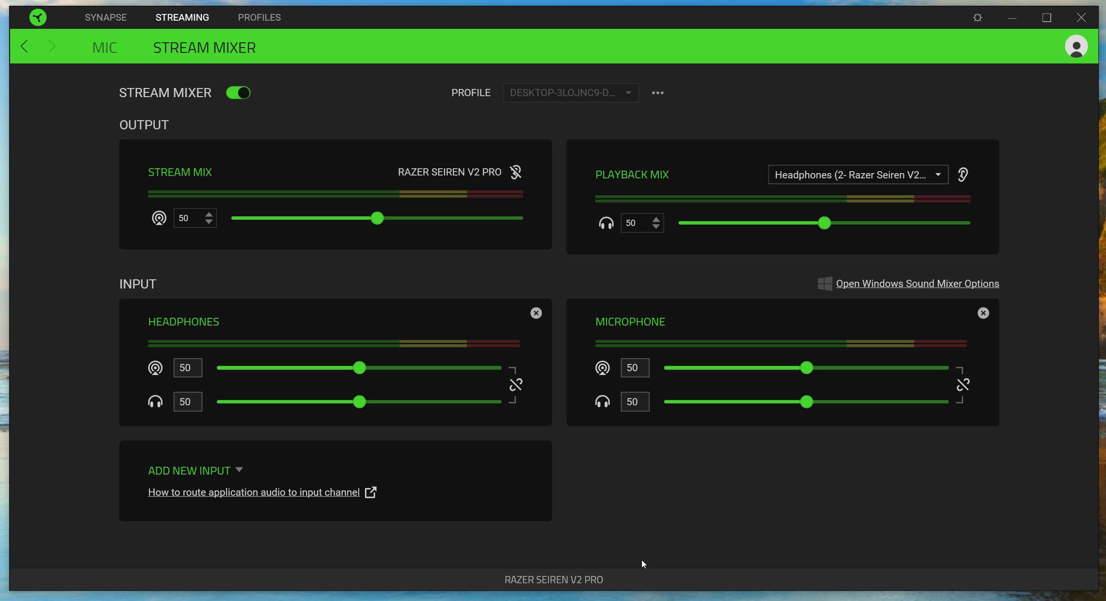
Task: Remove the Microphone input channel
Action: (983, 313)
